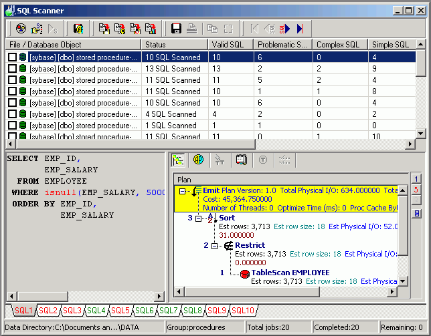Click the TableScan EMPLOYEE red cylinder icon

(x=244, y=273)
